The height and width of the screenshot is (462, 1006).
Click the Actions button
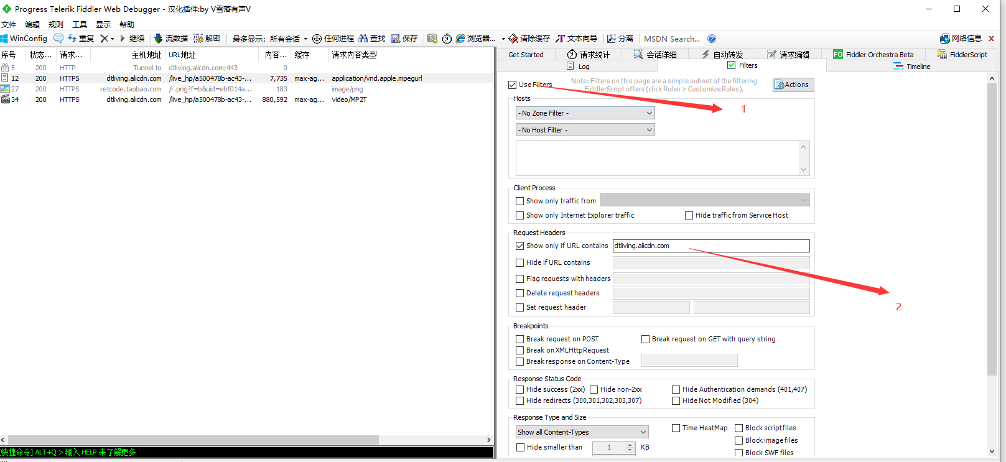pyautogui.click(x=793, y=85)
